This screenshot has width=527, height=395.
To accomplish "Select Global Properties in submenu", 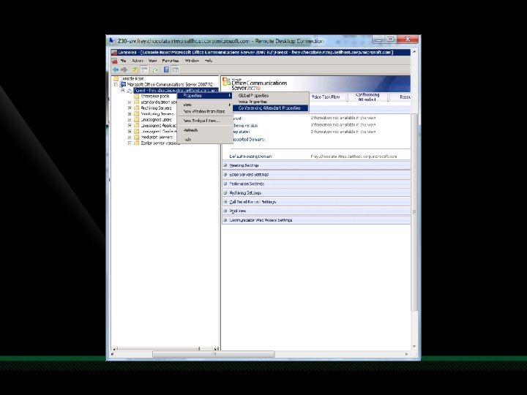I will (271, 95).
